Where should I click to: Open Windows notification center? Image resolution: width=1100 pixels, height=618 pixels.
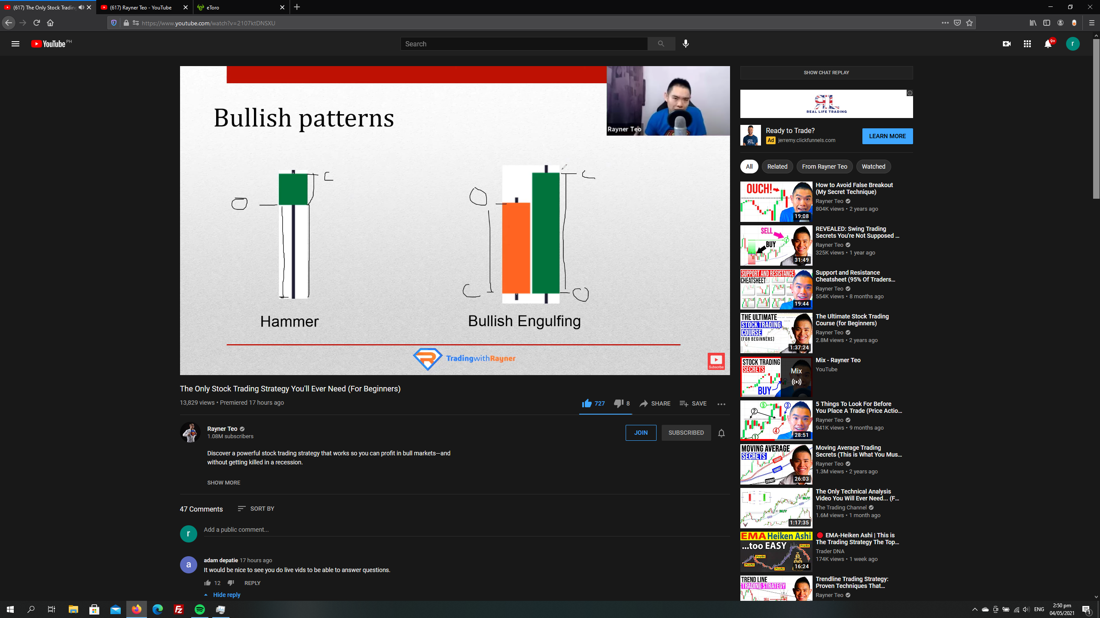(1086, 609)
